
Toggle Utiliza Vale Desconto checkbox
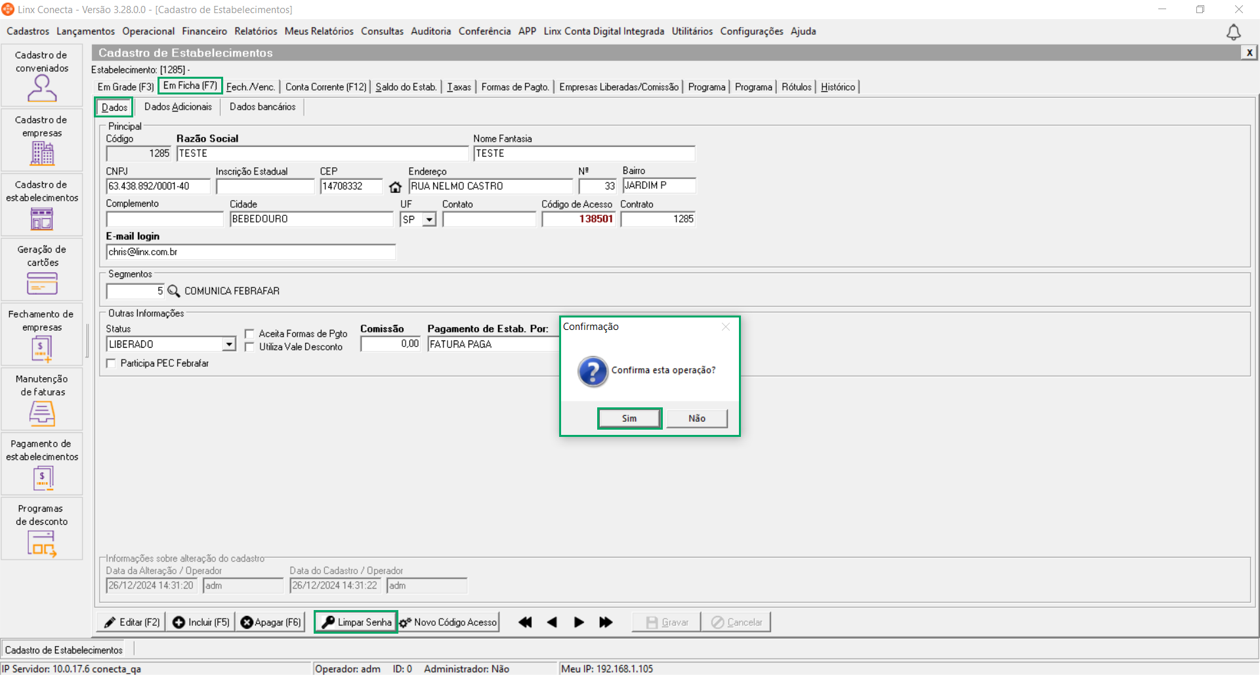click(249, 347)
